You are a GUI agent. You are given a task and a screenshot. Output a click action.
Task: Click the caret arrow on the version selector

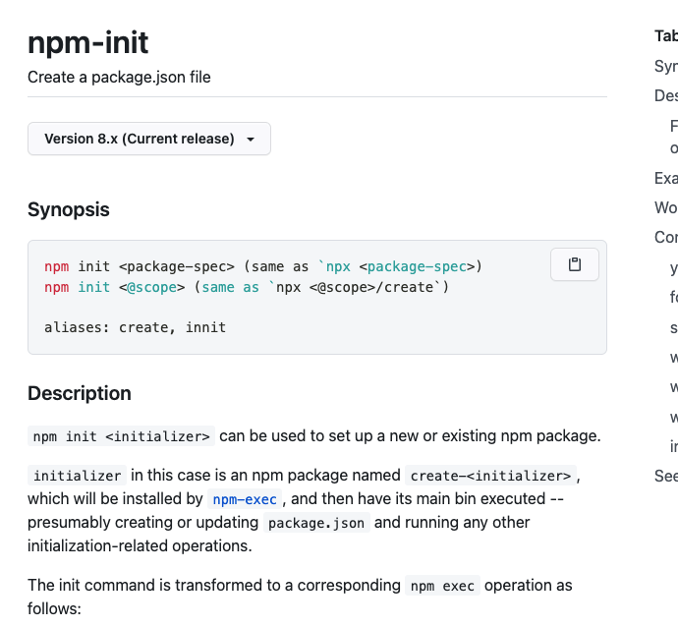pyautogui.click(x=251, y=140)
